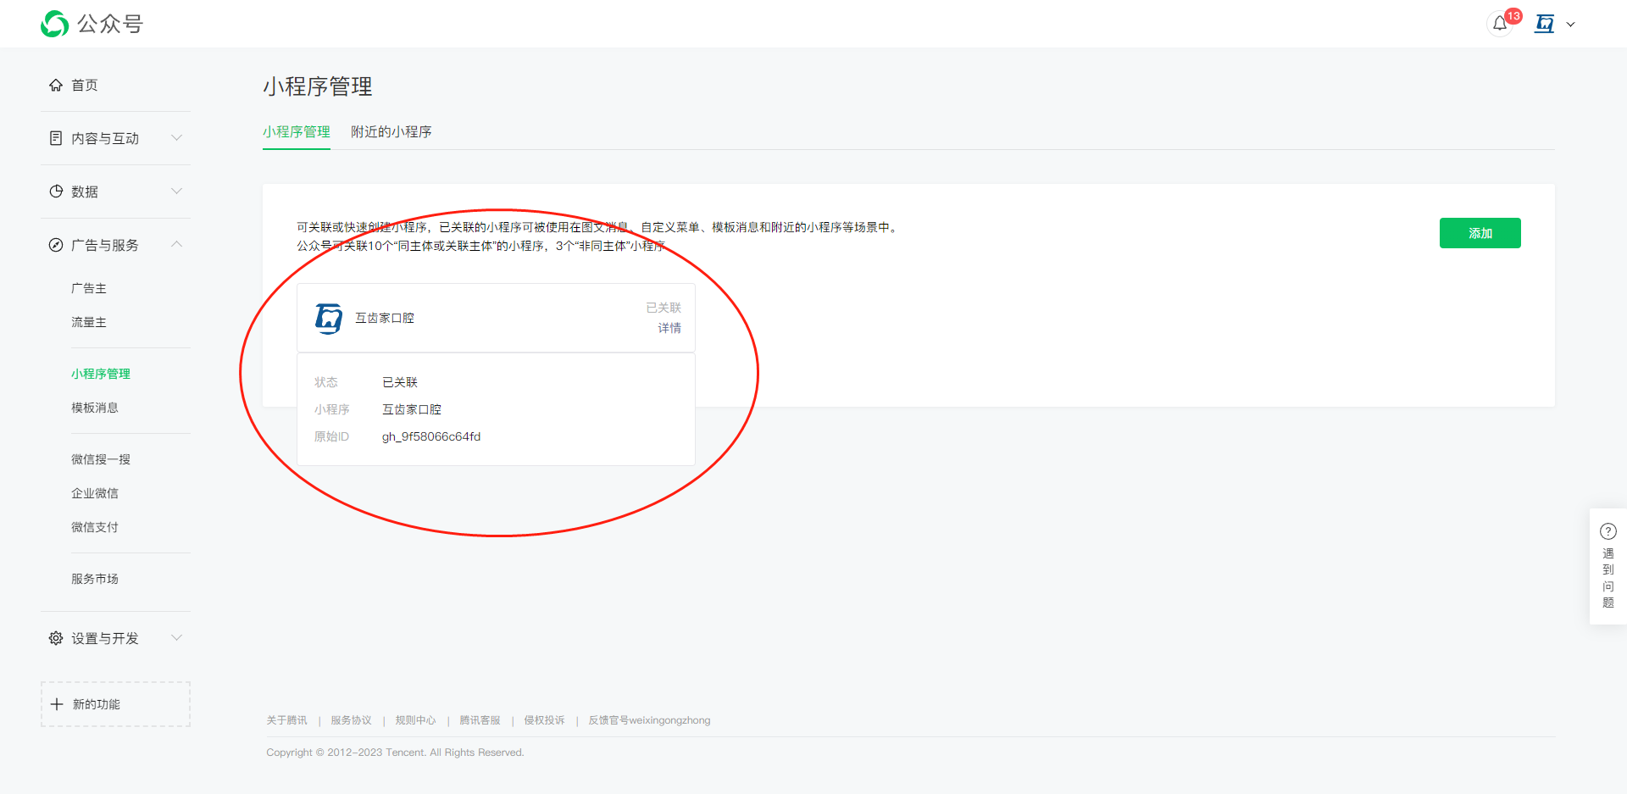Open the 遇到问题 help panel
The image size is (1627, 794).
(1608, 567)
